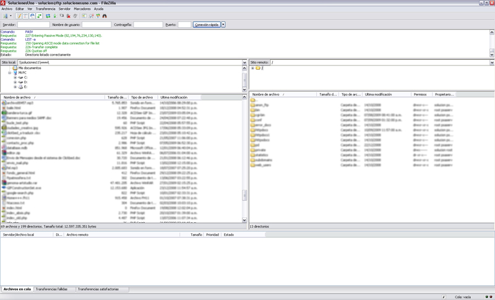Toggle the message log display
Screen dimensions: 495x300
point(19,15)
